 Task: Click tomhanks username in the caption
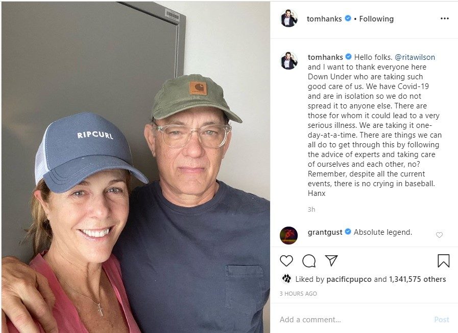pyautogui.click(x=325, y=57)
